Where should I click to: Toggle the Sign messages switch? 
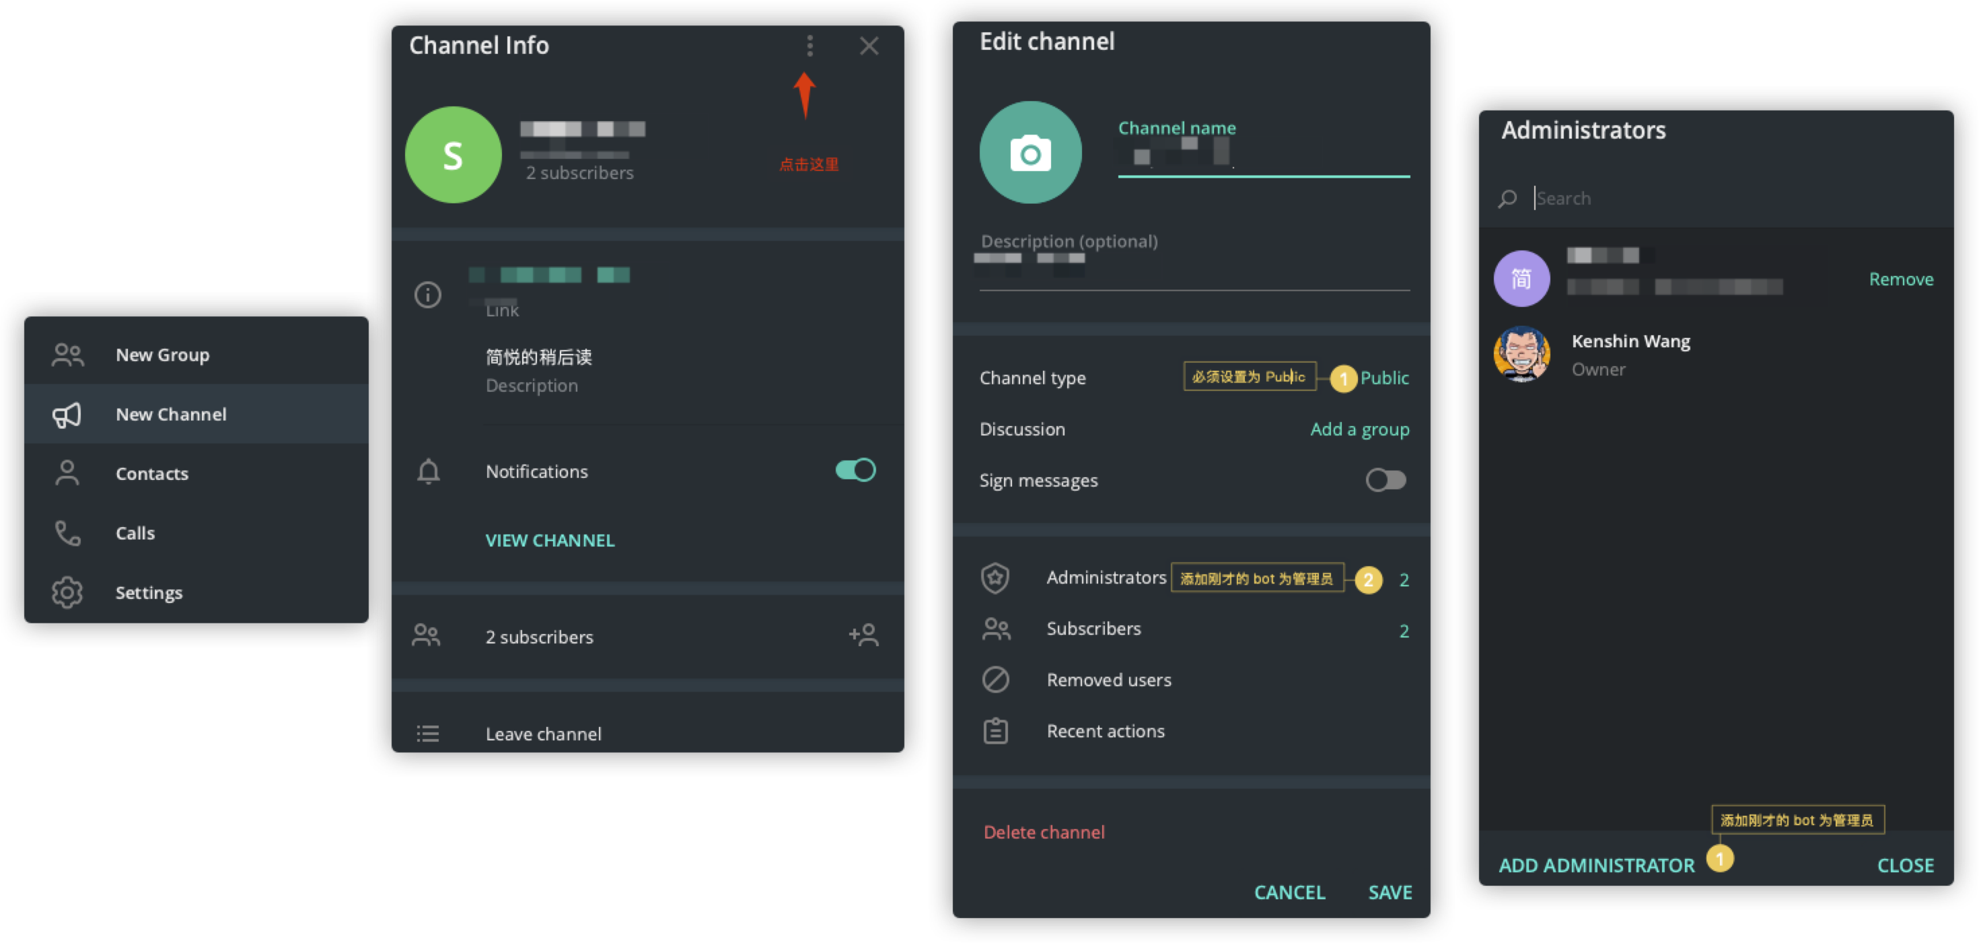pos(1386,479)
